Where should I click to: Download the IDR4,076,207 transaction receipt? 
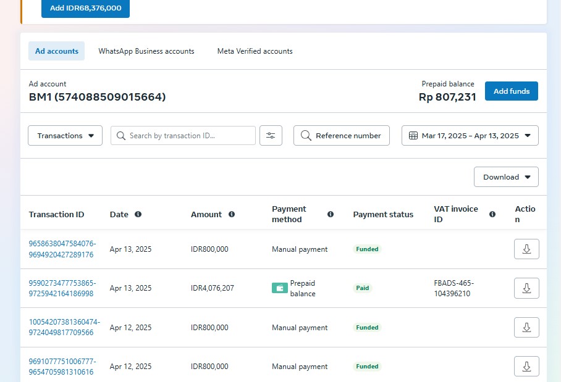pos(526,288)
